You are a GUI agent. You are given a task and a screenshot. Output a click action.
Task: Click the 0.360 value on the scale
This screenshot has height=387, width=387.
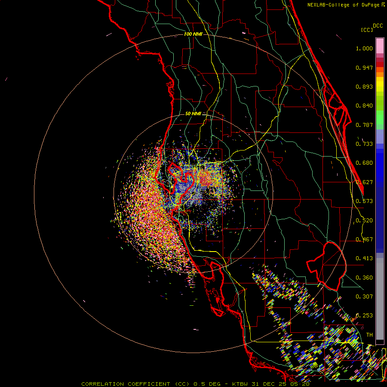coord(364,278)
